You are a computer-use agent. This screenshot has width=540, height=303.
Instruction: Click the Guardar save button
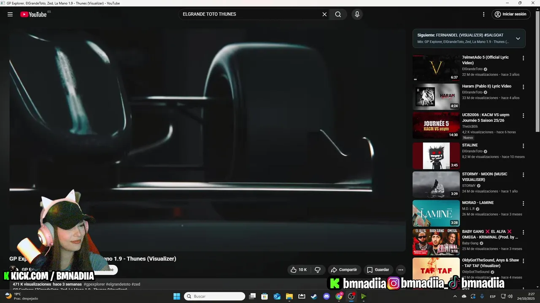(x=378, y=270)
